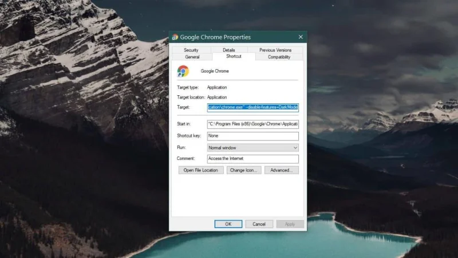Click the "Comment:" label

tap(185, 159)
